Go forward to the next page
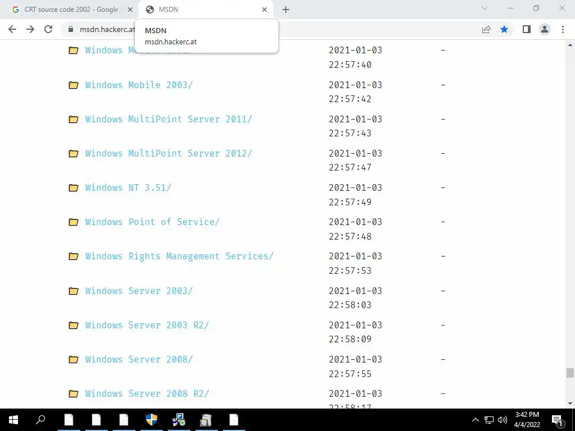The height and width of the screenshot is (431, 575). coord(30,29)
